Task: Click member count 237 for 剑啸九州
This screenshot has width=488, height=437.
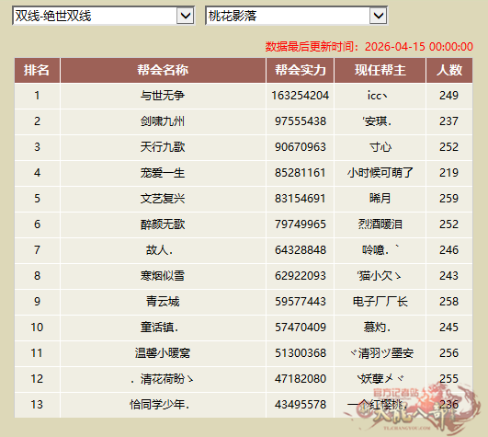Action: [448, 121]
